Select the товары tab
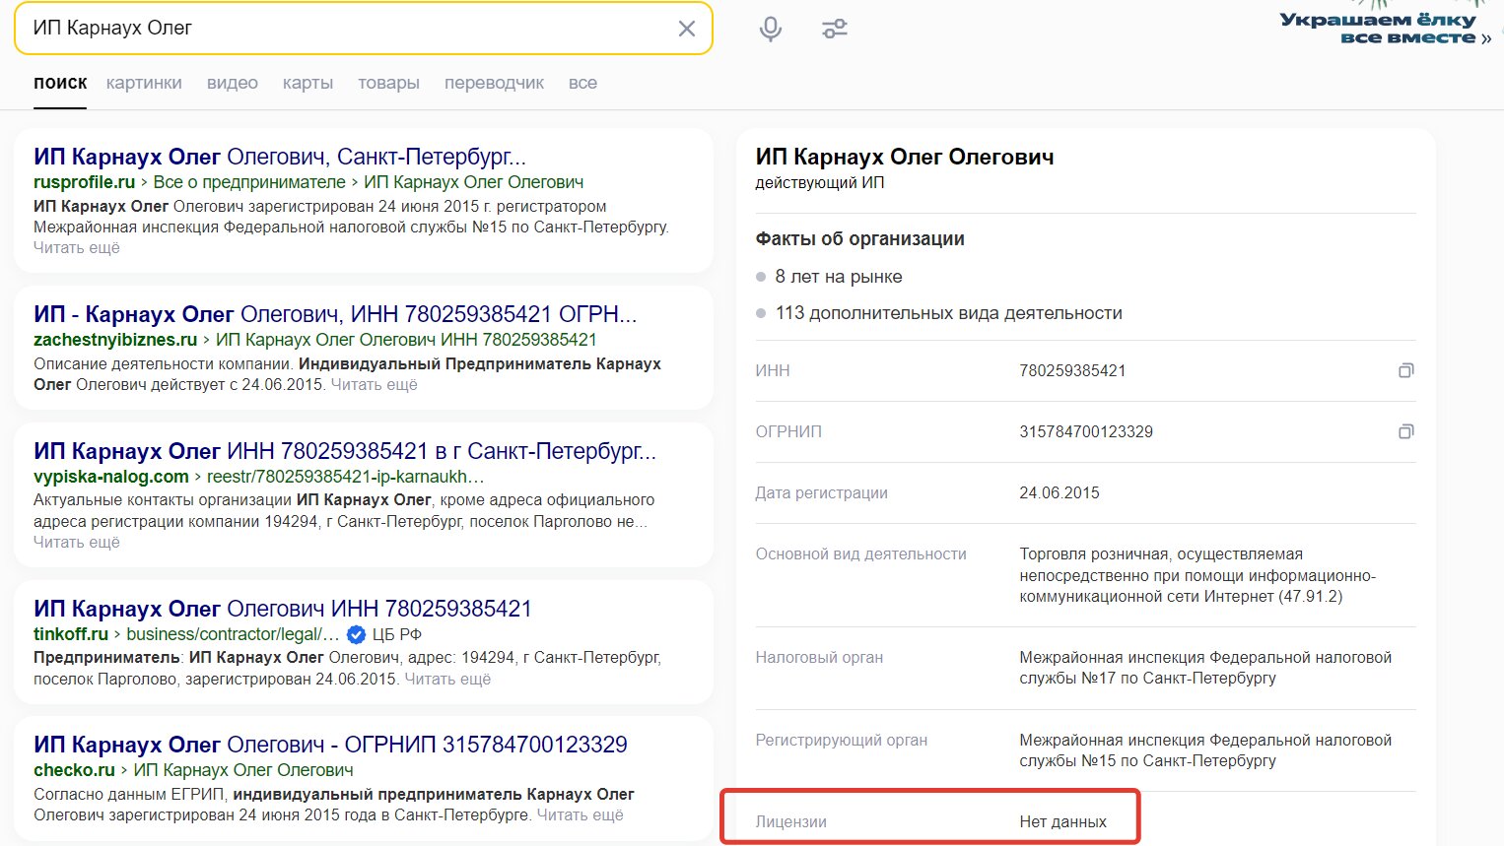 click(x=388, y=83)
